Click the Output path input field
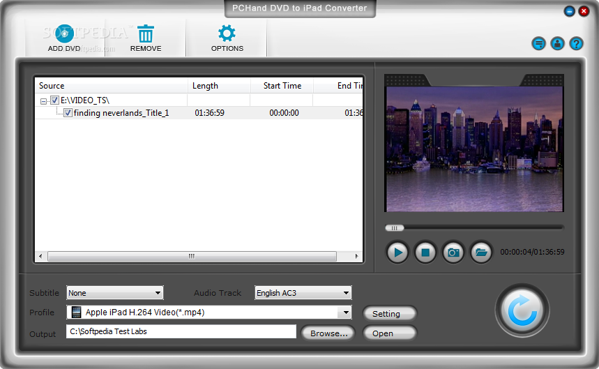This screenshot has width=599, height=369. tap(181, 331)
